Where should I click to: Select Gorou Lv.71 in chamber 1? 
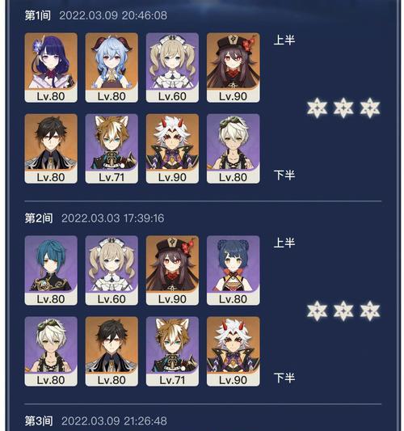click(112, 149)
